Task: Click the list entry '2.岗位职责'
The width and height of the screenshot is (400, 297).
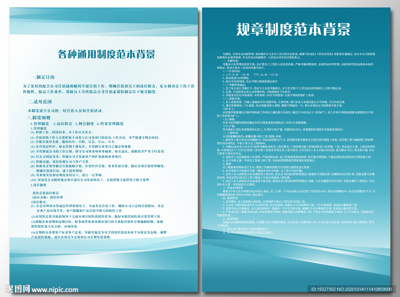Action: pos(63,124)
